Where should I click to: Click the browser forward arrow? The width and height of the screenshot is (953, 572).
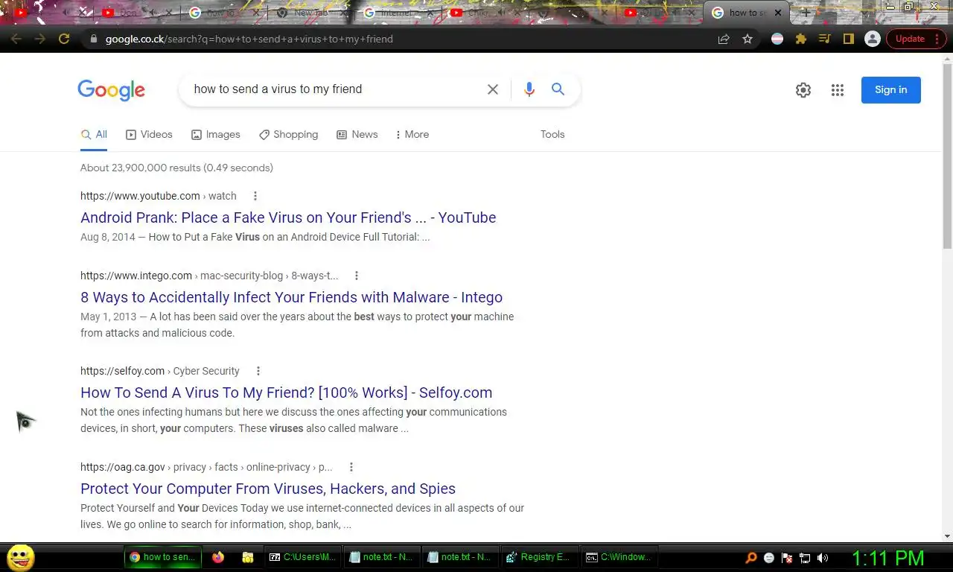pyautogui.click(x=40, y=39)
